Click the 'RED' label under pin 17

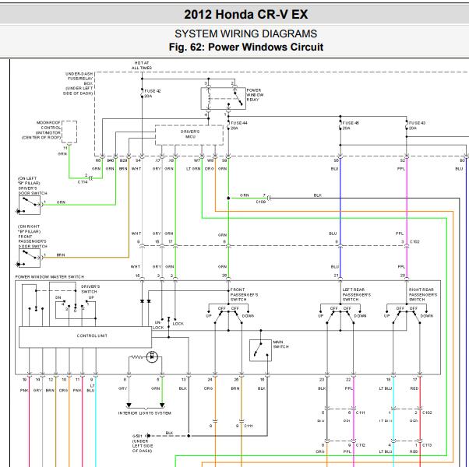click(x=414, y=388)
